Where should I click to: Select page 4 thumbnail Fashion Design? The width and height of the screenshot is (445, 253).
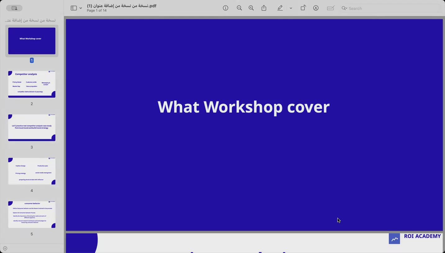click(32, 171)
